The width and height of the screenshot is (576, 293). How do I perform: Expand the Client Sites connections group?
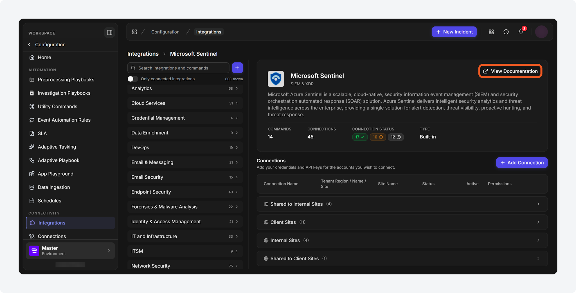[402, 222]
